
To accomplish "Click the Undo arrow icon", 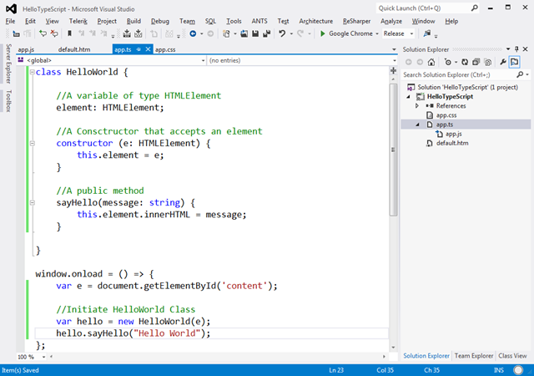I will (282, 33).
